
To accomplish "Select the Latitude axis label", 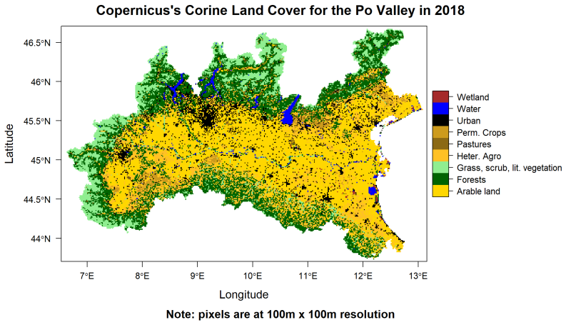I will [9, 144].
